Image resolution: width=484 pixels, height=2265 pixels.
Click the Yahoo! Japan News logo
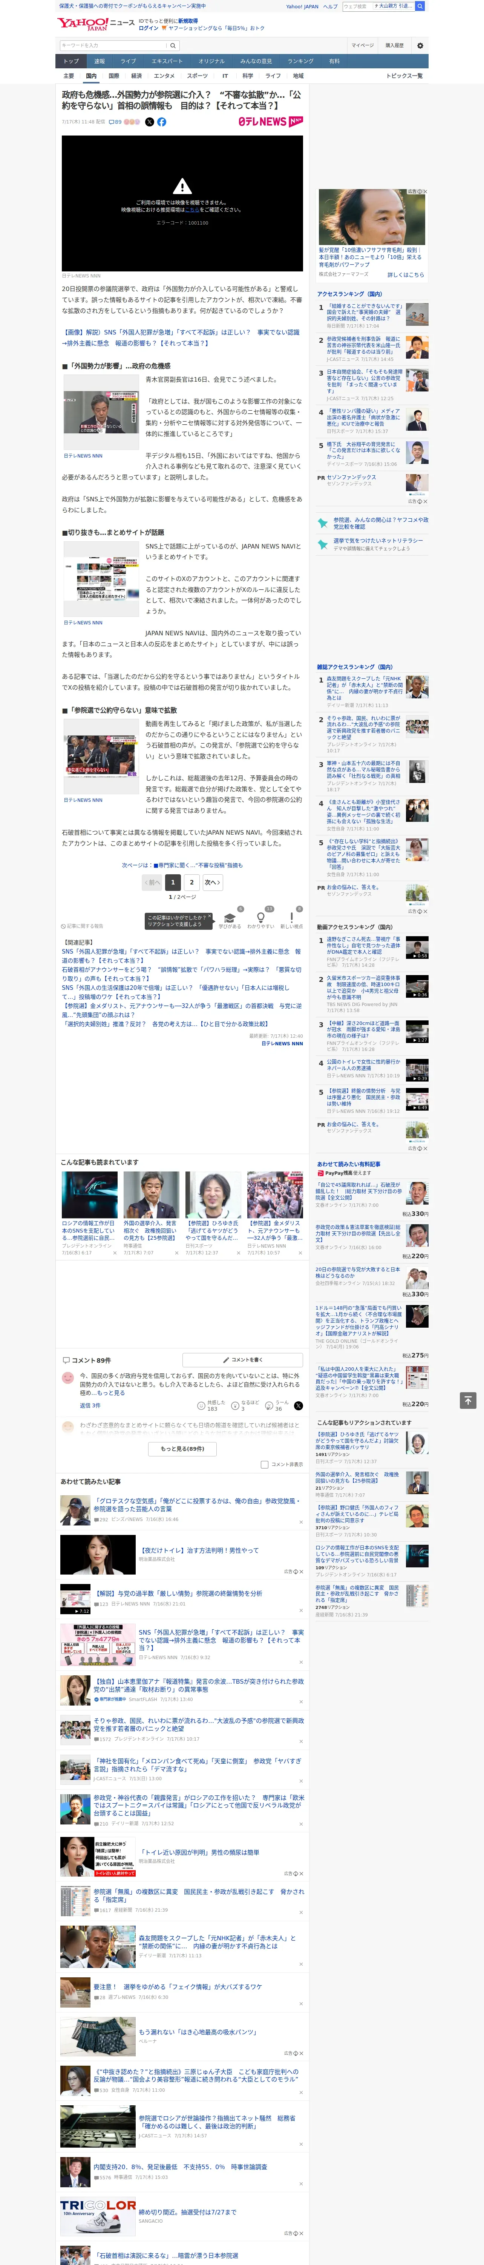tap(96, 24)
